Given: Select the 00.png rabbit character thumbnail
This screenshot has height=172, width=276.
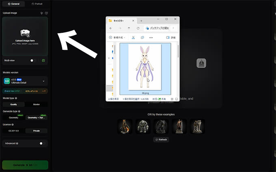Looking at the screenshot, I should click(x=145, y=69).
